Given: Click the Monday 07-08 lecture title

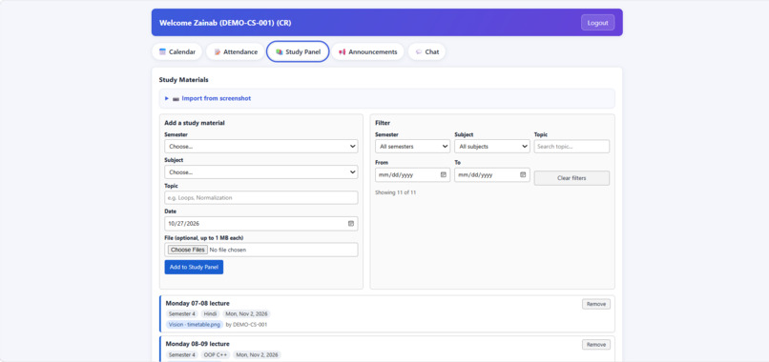Looking at the screenshot, I should click(x=197, y=303).
